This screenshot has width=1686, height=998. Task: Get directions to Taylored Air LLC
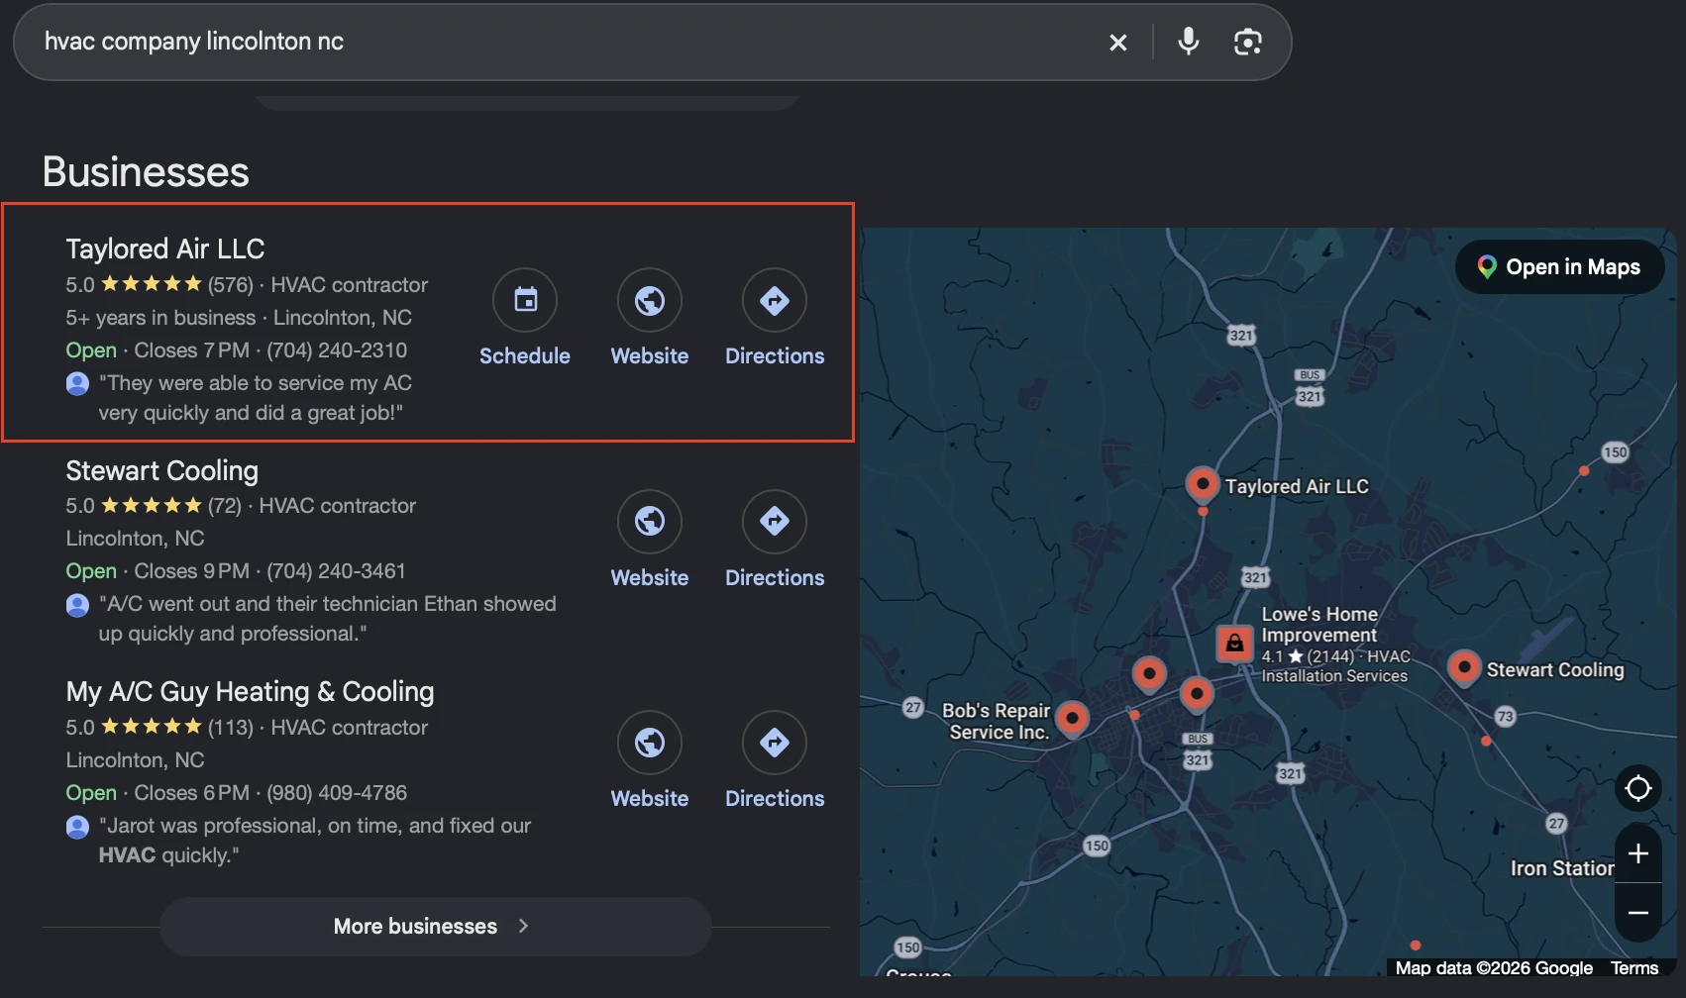point(775,300)
